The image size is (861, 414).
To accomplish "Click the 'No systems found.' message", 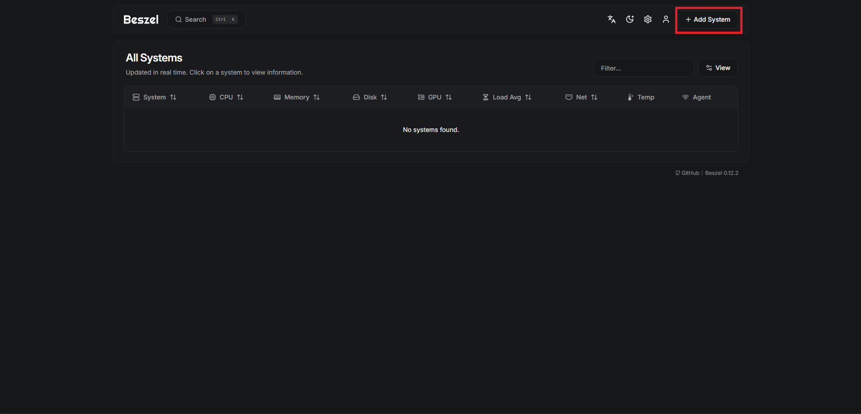I will (x=431, y=130).
